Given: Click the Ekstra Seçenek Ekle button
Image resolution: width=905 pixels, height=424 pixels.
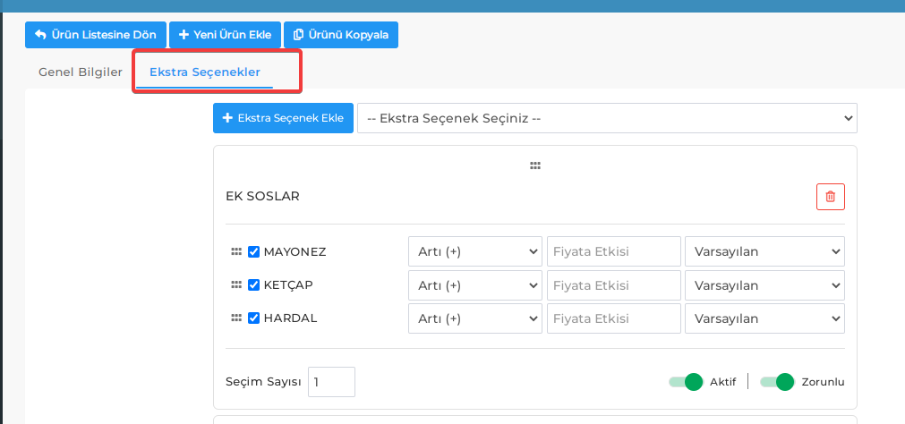Looking at the screenshot, I should 283,118.
